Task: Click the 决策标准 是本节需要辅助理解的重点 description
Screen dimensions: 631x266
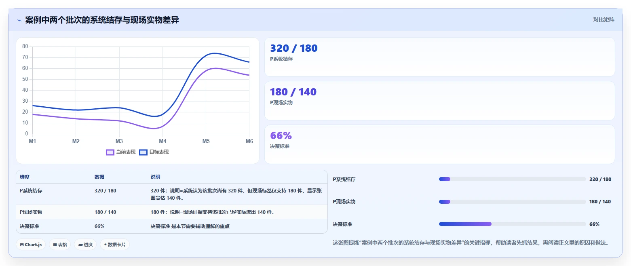Action: point(190,226)
